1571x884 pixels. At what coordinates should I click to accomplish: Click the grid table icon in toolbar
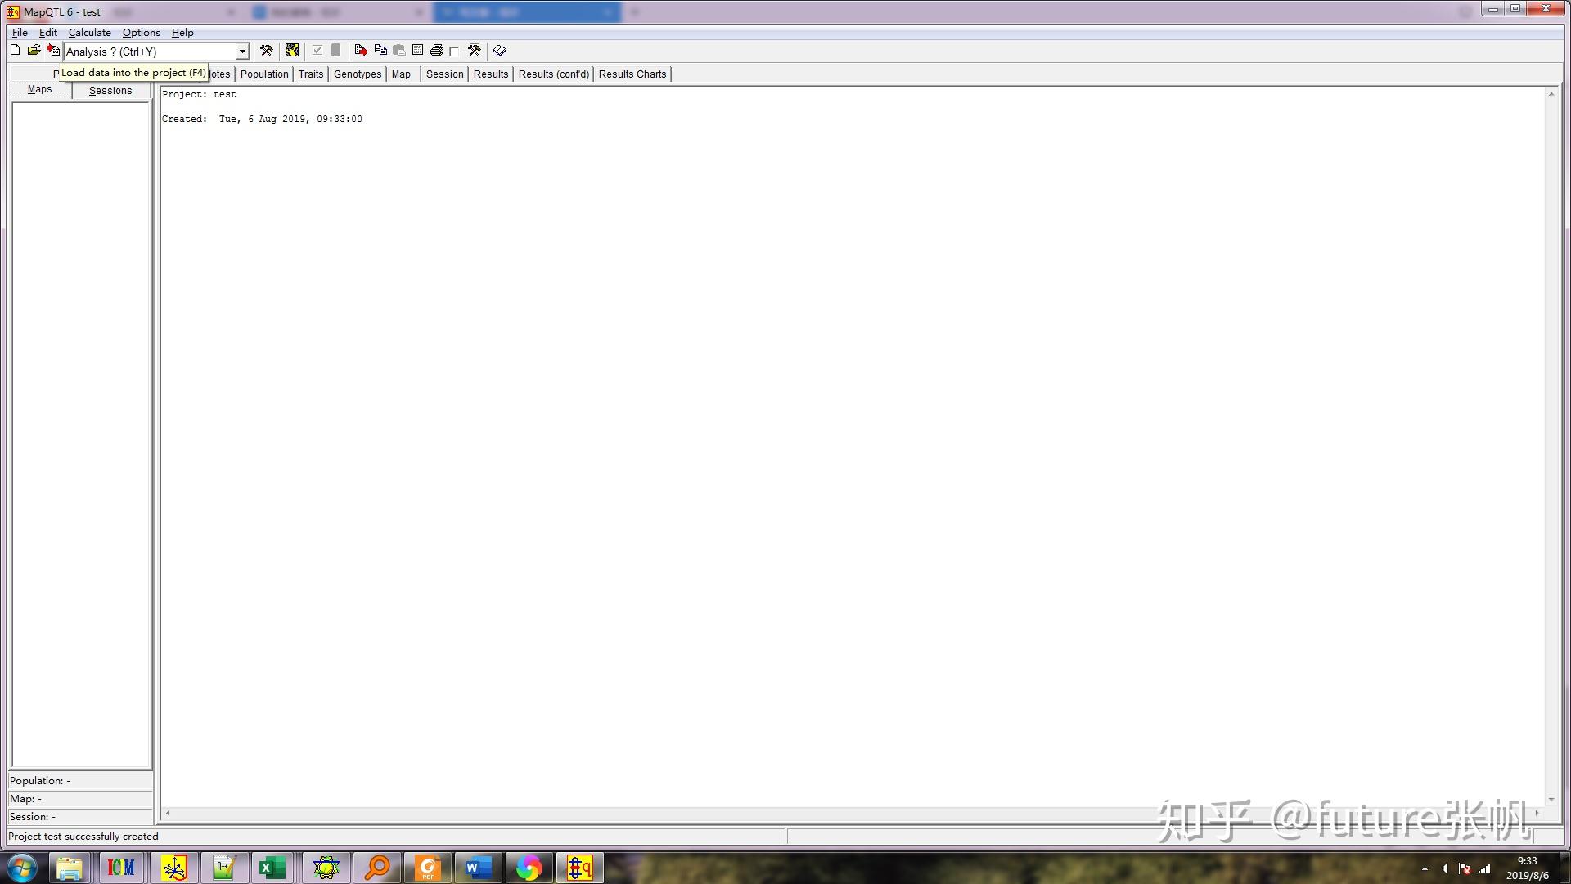pos(418,51)
